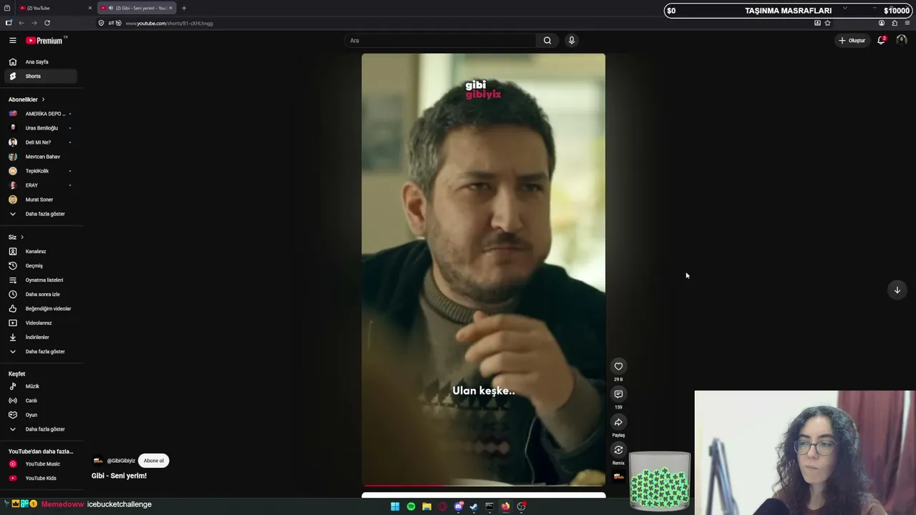Screen dimensions: 916x515
Task: Open the browser extensions icon
Action: tap(895, 23)
